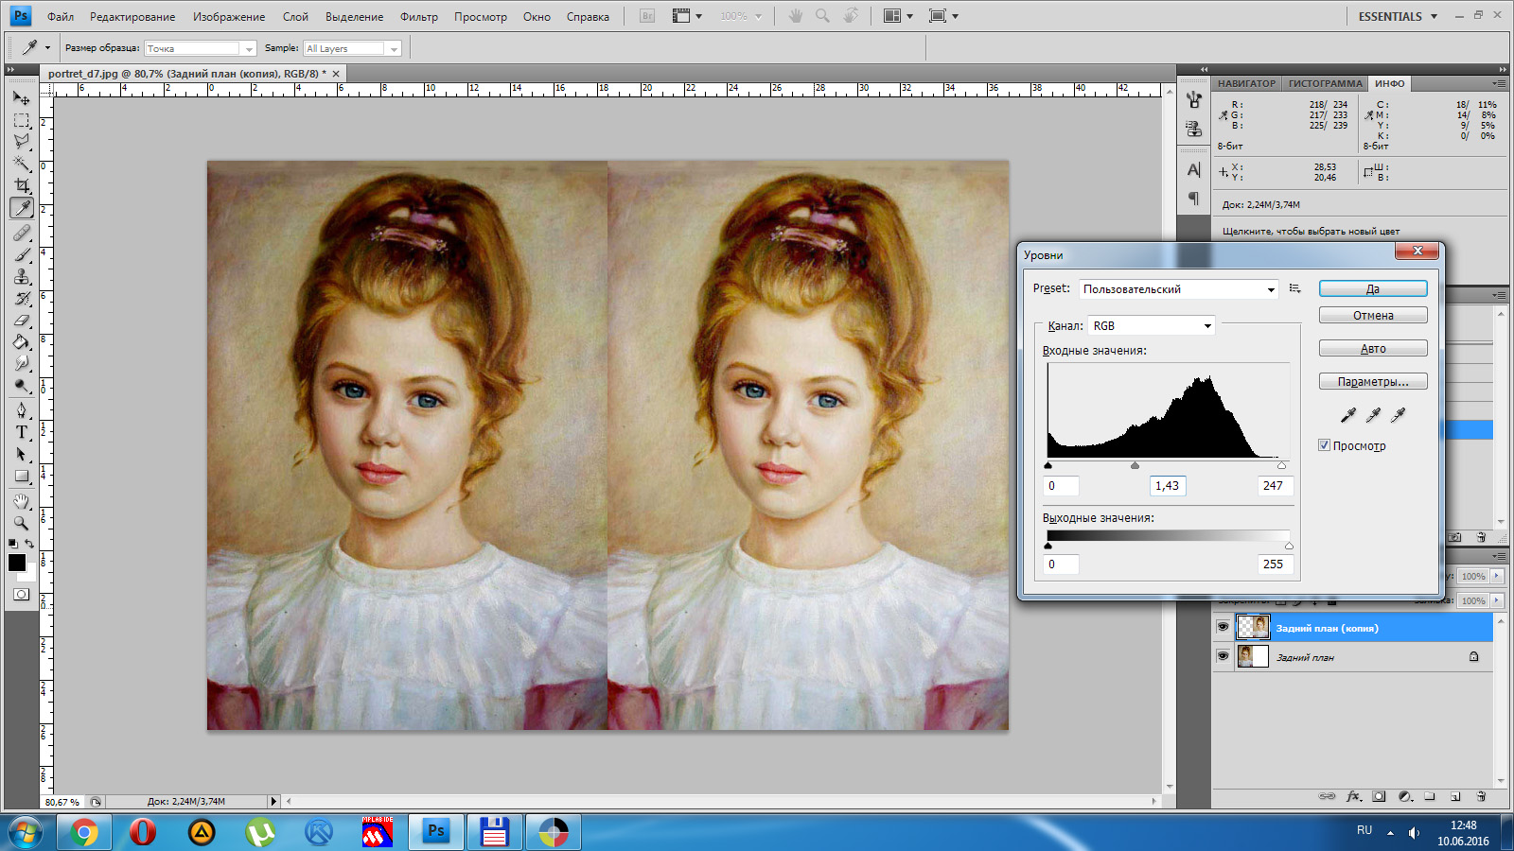This screenshot has width=1514, height=851.
Task: Switch to the Гистограмма tab
Action: pos(1325,84)
